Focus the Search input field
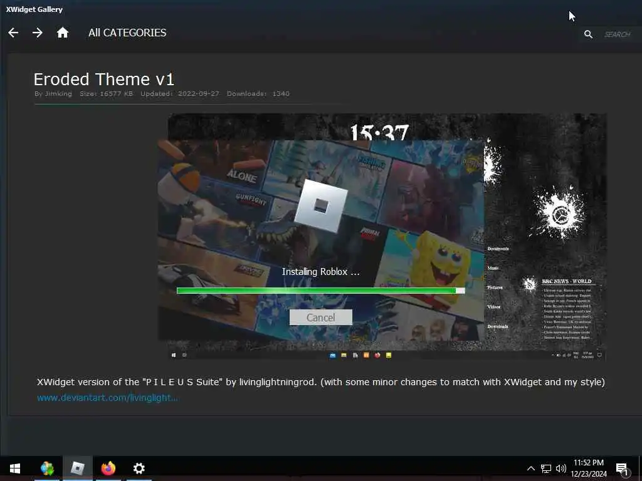The height and width of the screenshot is (481, 642). (618, 34)
